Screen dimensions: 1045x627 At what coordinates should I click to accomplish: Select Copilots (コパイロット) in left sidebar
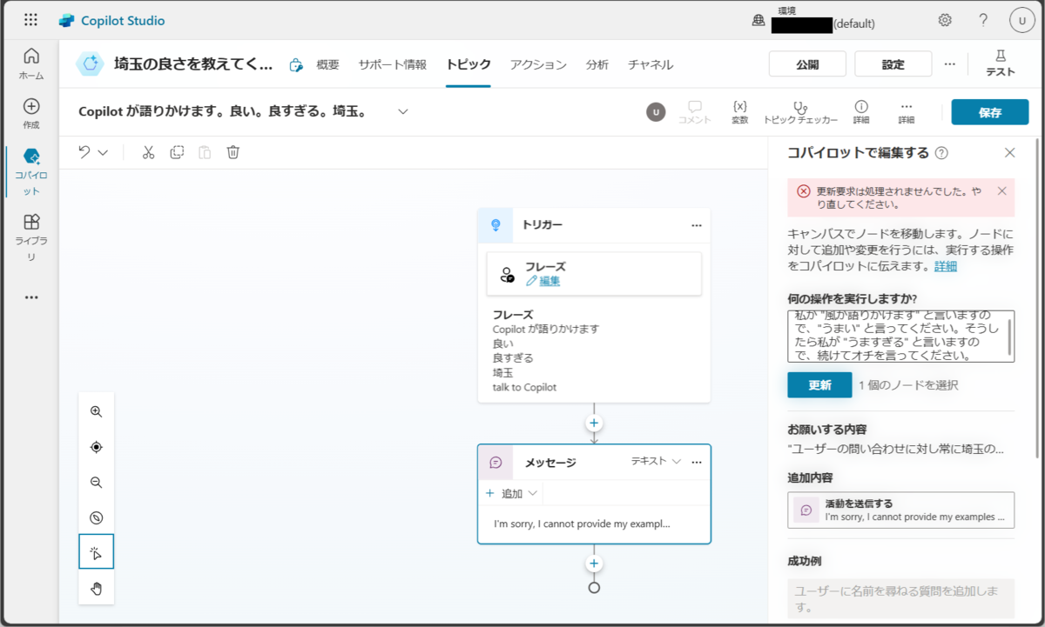pos(31,171)
